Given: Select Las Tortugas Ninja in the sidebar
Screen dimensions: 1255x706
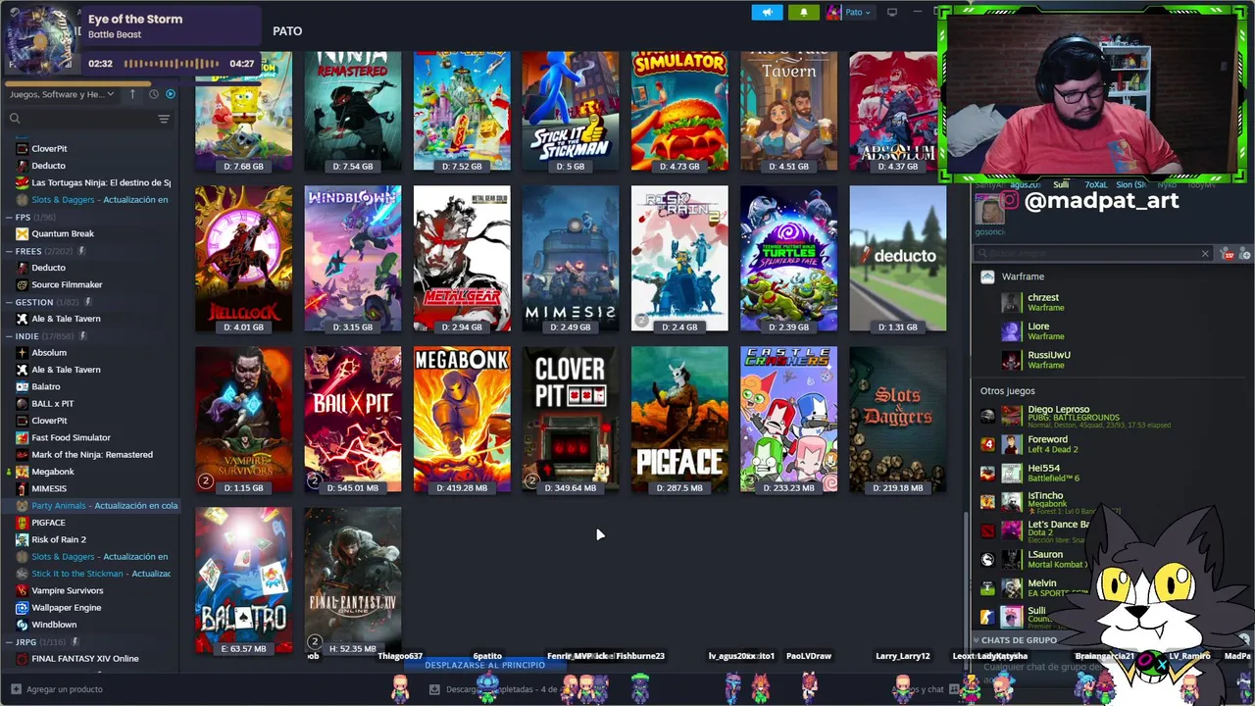Looking at the screenshot, I should pyautogui.click(x=100, y=182).
